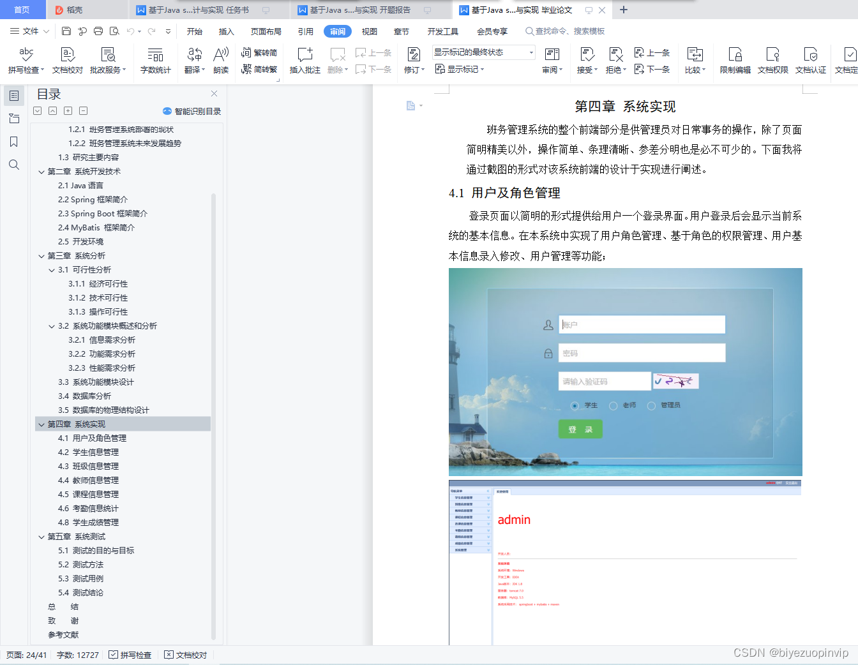The image size is (858, 665).
Task: Open the outline/TOC sidebar icon
Action: (14, 96)
